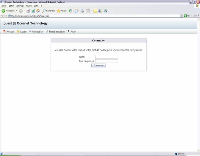This screenshot has height=156, width=200.
Task: Click the Messenger people toolbar icon
Action: point(105,11)
